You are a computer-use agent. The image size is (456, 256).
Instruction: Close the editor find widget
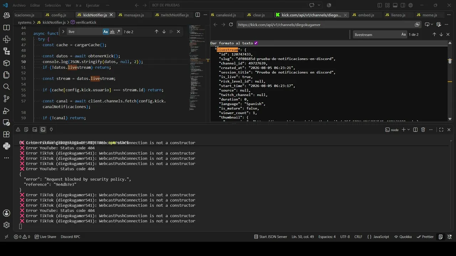(x=178, y=32)
